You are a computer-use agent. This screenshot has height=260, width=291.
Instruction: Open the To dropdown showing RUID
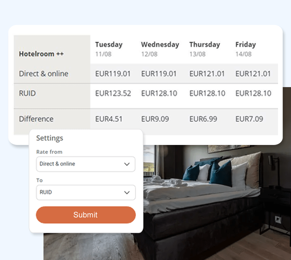point(86,192)
